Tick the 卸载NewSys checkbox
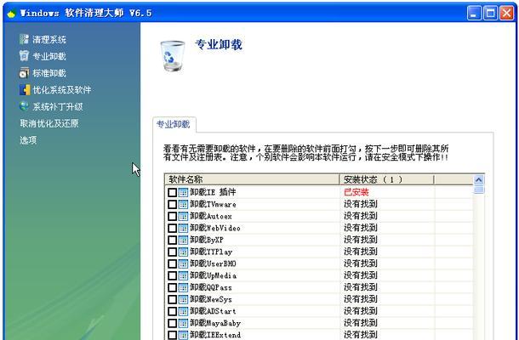Image resolution: width=519 pixels, height=340 pixels. click(x=172, y=300)
